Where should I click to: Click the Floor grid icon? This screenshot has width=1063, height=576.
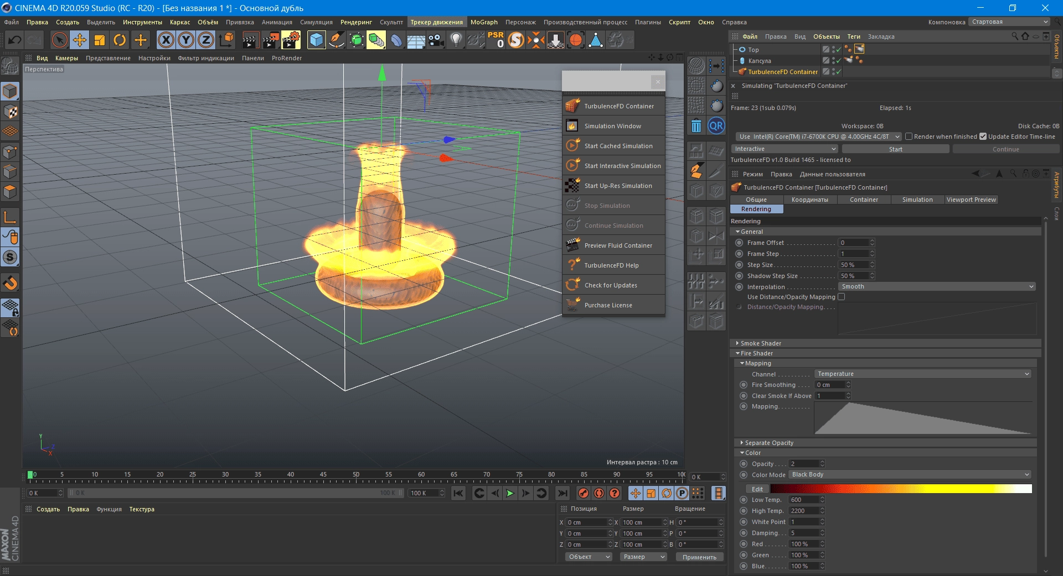pos(416,40)
